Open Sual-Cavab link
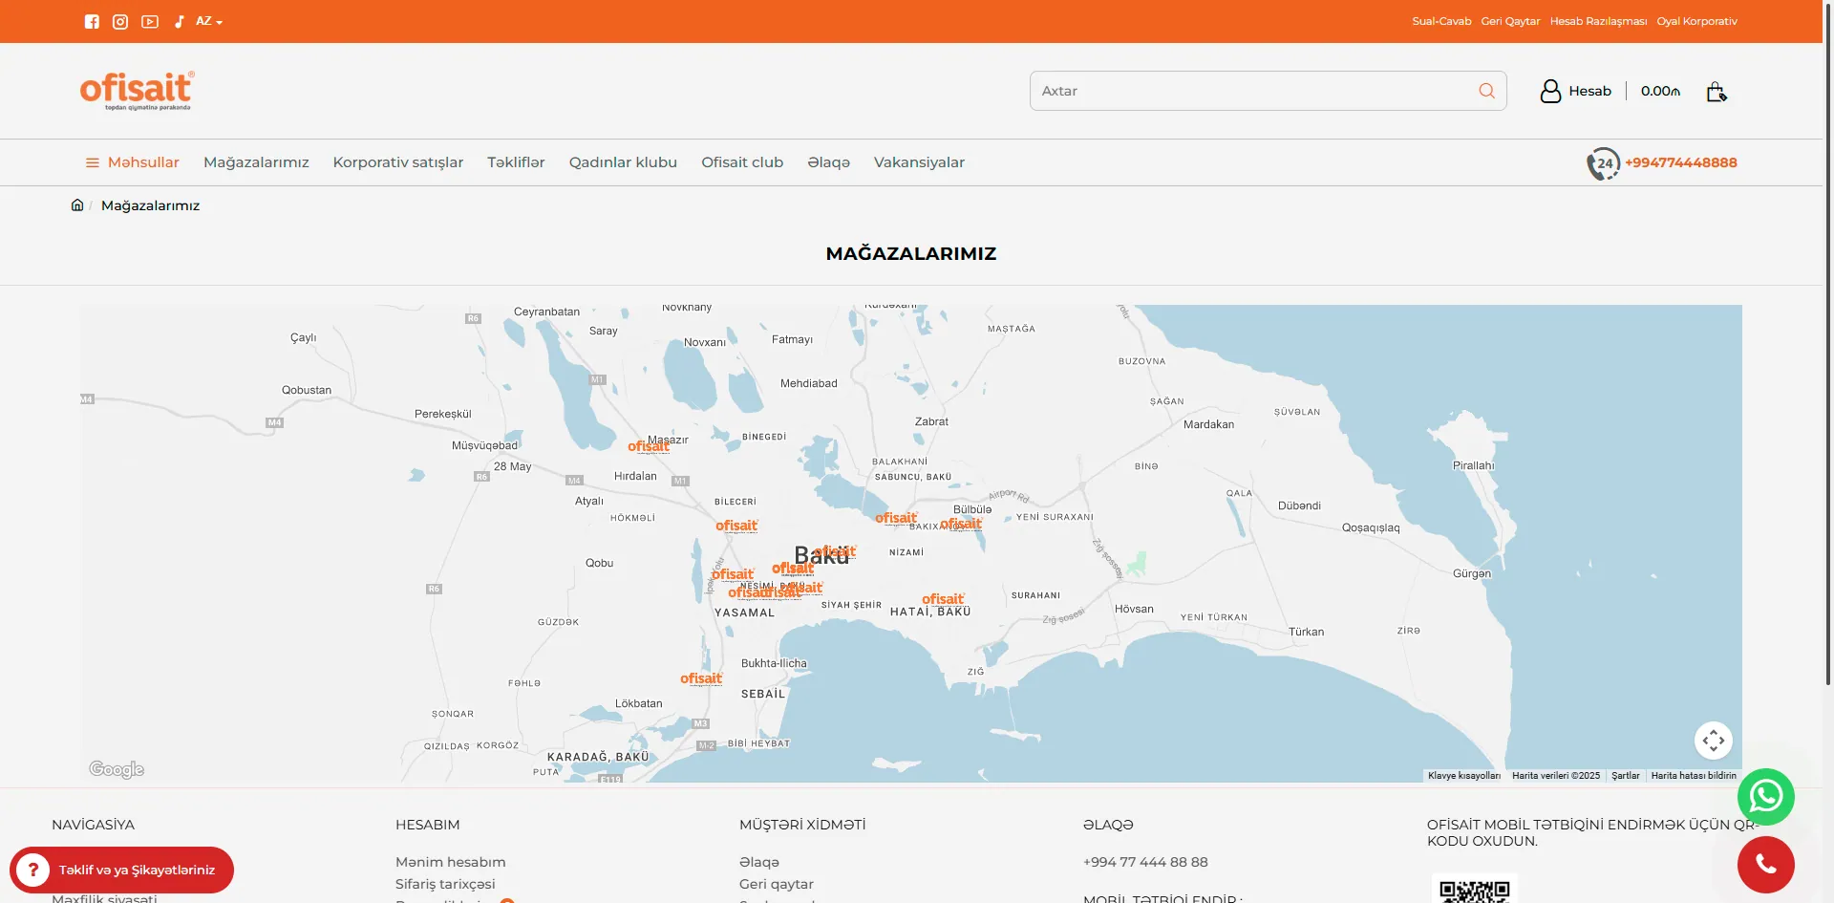The image size is (1834, 903). 1441,21
